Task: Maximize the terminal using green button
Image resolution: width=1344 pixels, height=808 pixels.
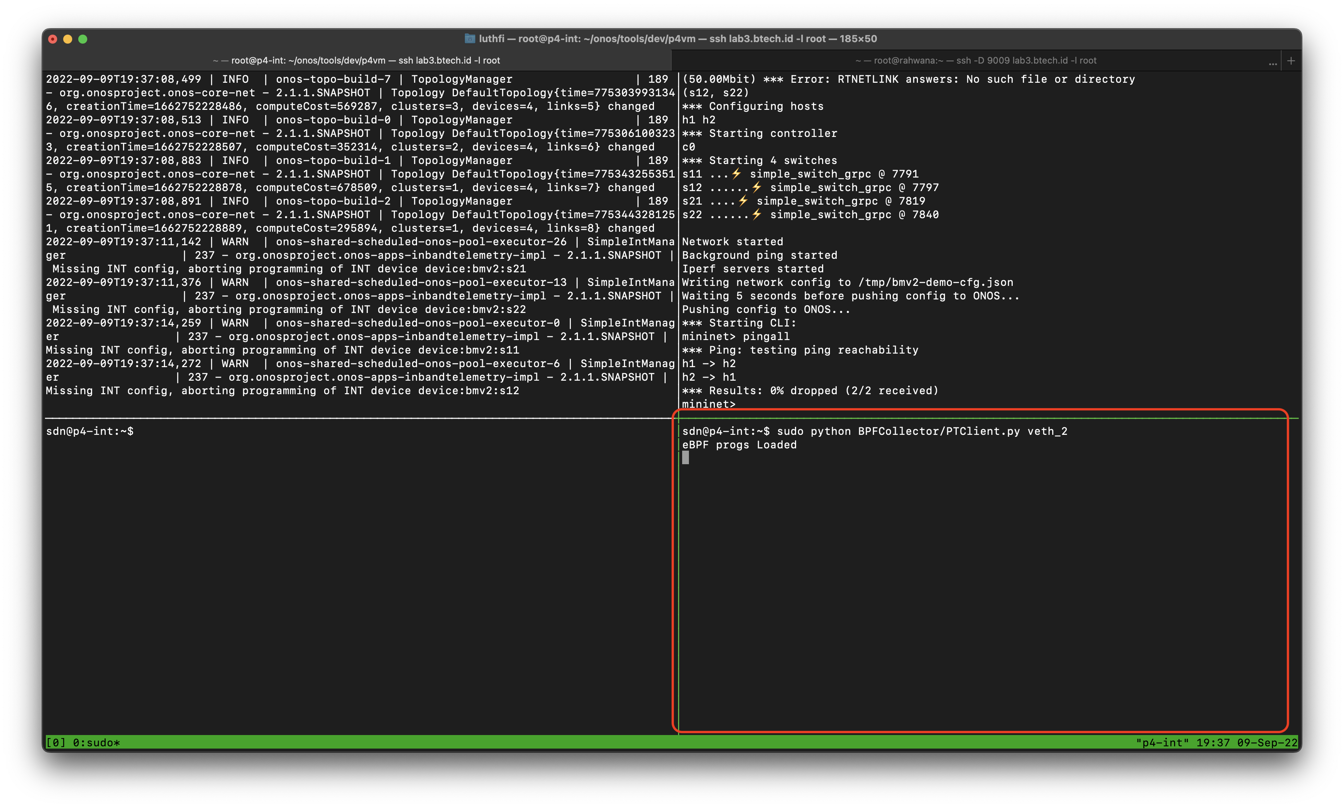Action: 83,39
